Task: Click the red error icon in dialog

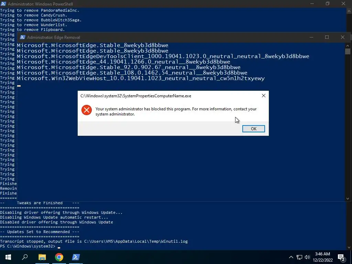Action: coord(86,110)
